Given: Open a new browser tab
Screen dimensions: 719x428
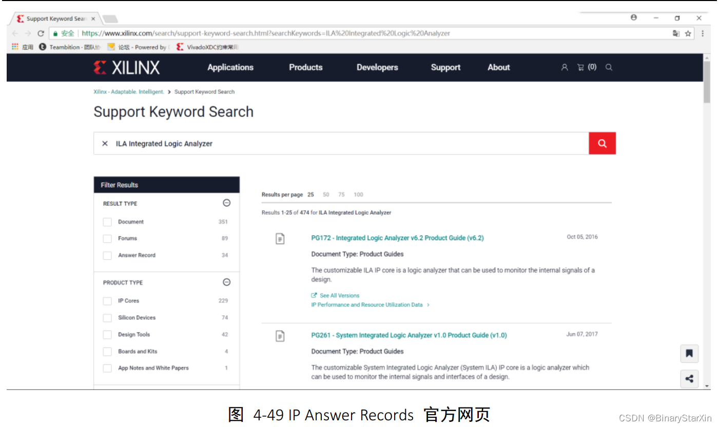Looking at the screenshot, I should point(110,19).
